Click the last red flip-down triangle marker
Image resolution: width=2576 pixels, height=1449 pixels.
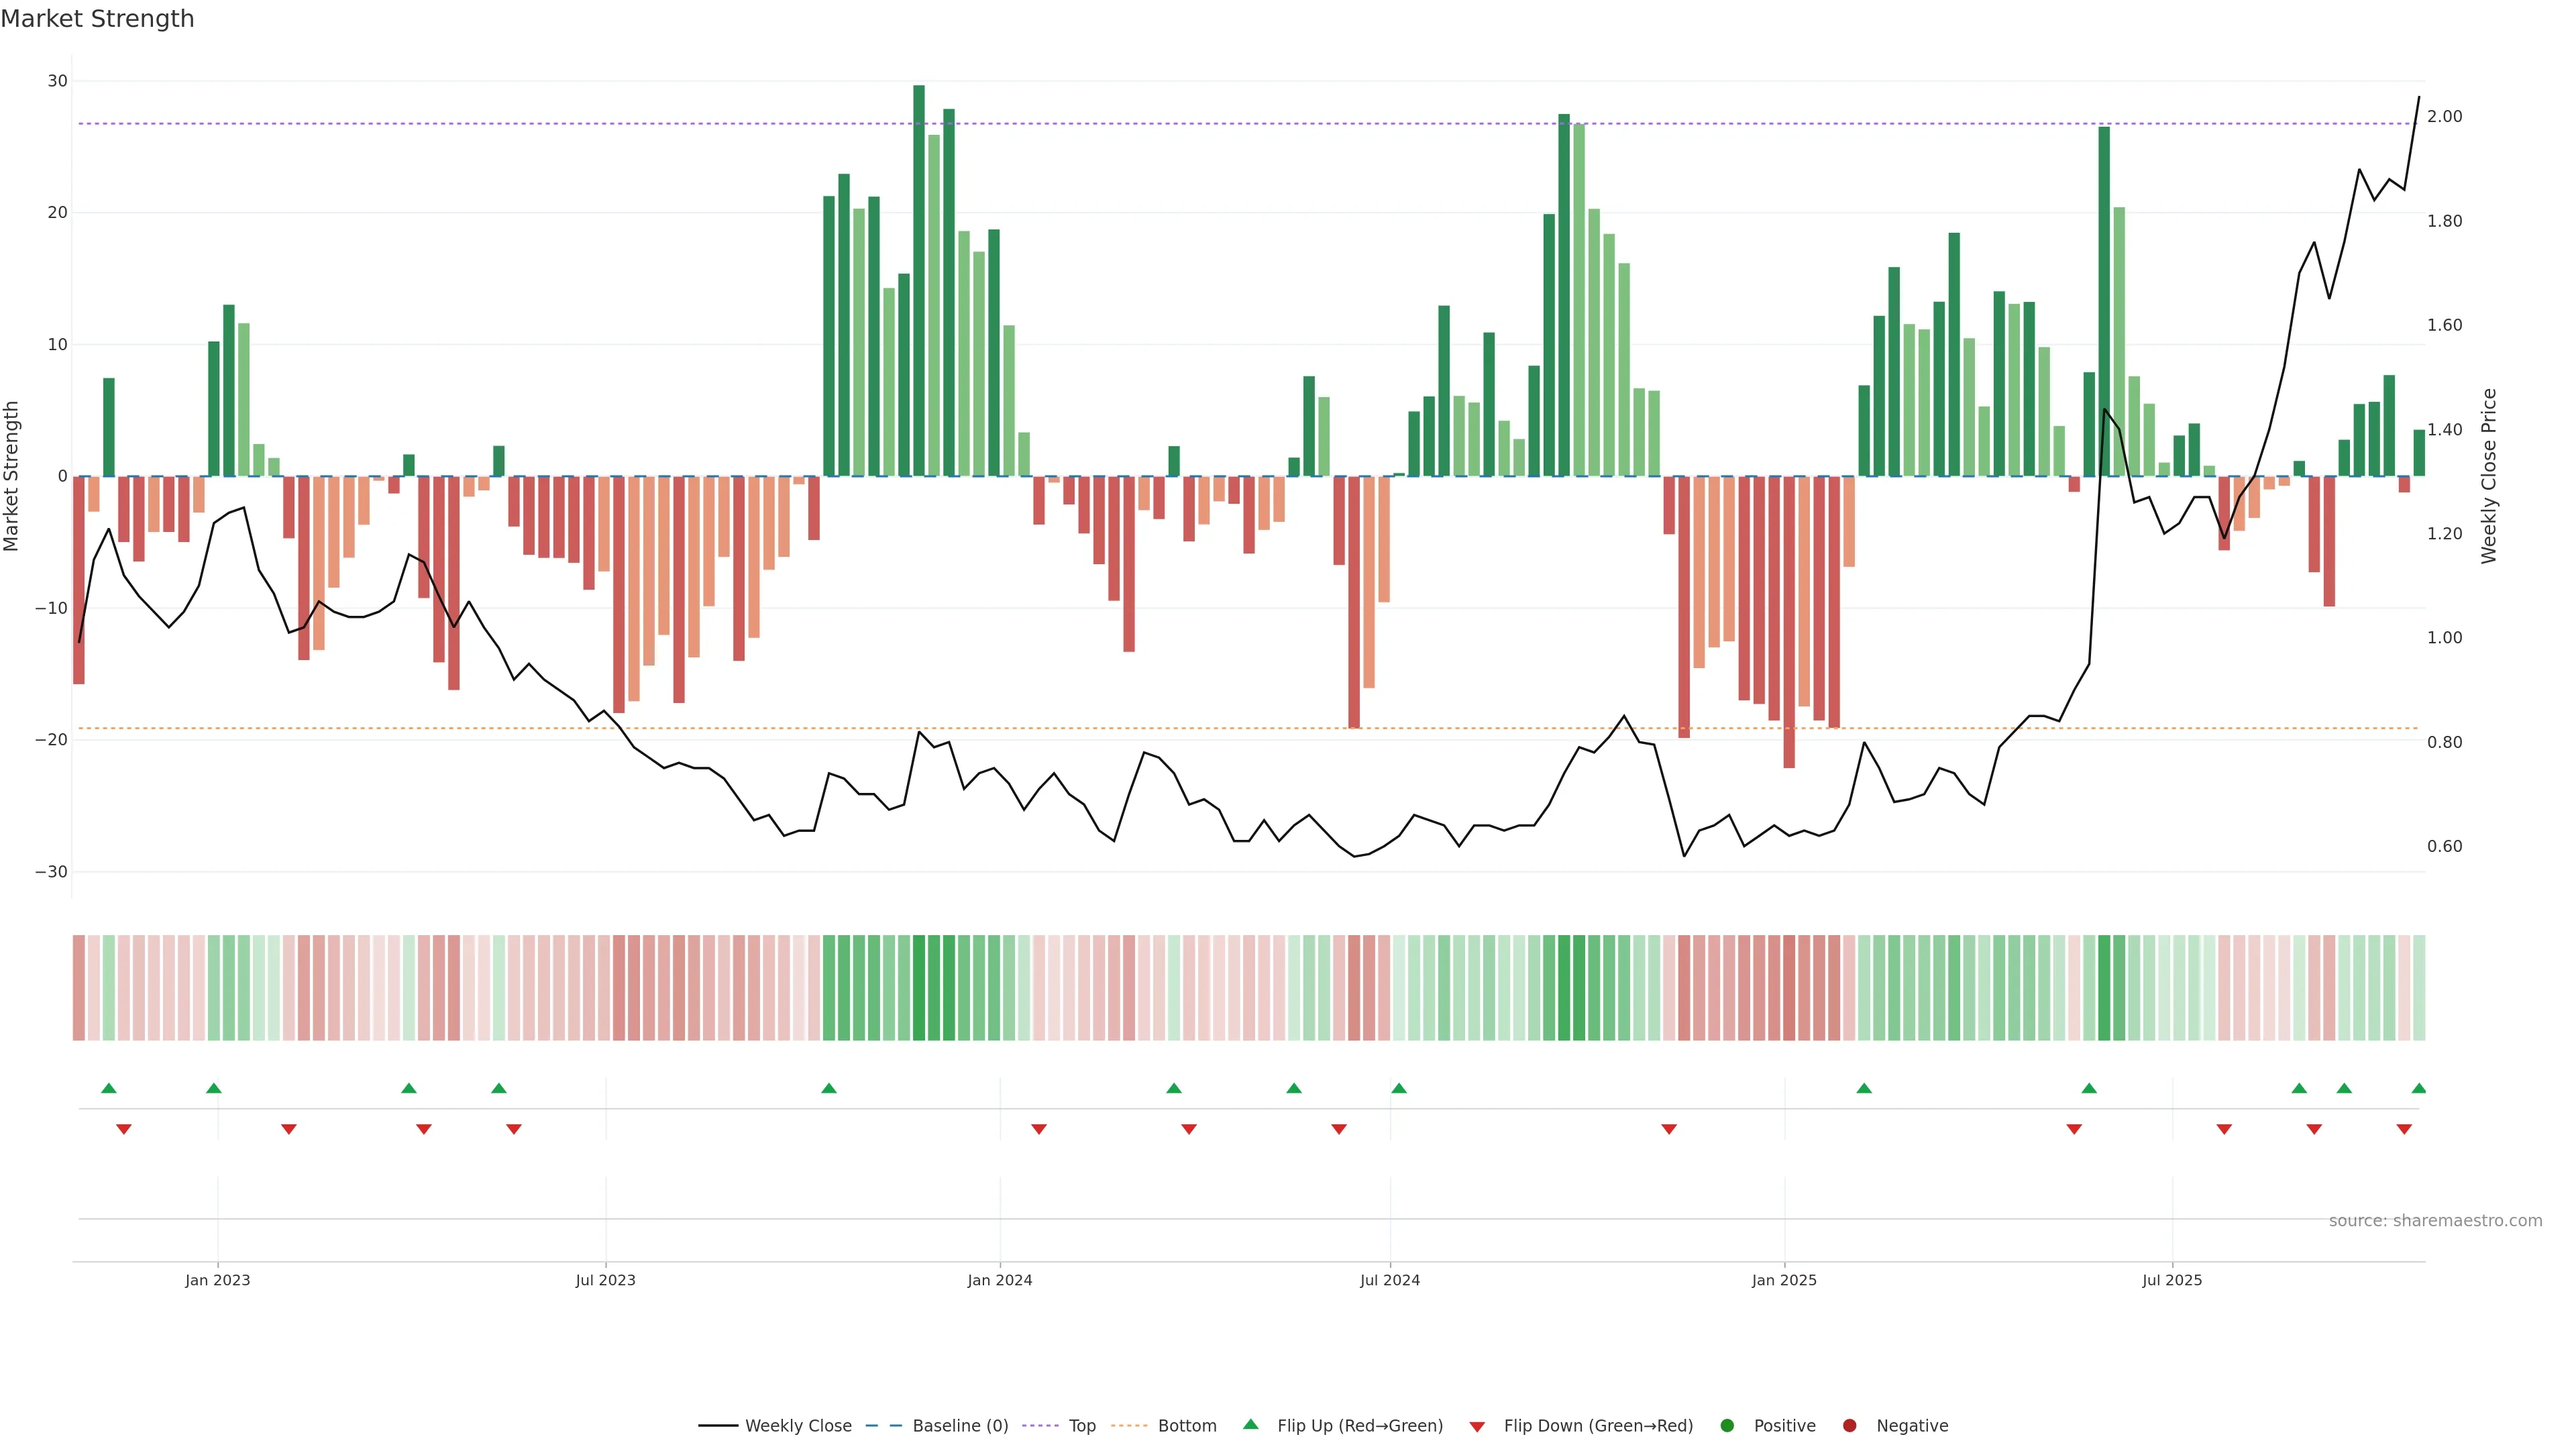point(2404,1129)
